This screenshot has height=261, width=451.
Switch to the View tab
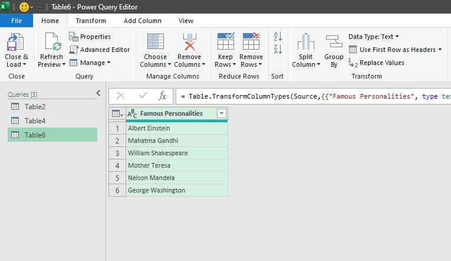coord(186,21)
